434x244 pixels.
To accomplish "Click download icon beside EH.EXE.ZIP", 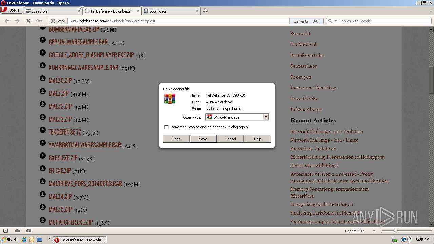I will click(x=43, y=168).
